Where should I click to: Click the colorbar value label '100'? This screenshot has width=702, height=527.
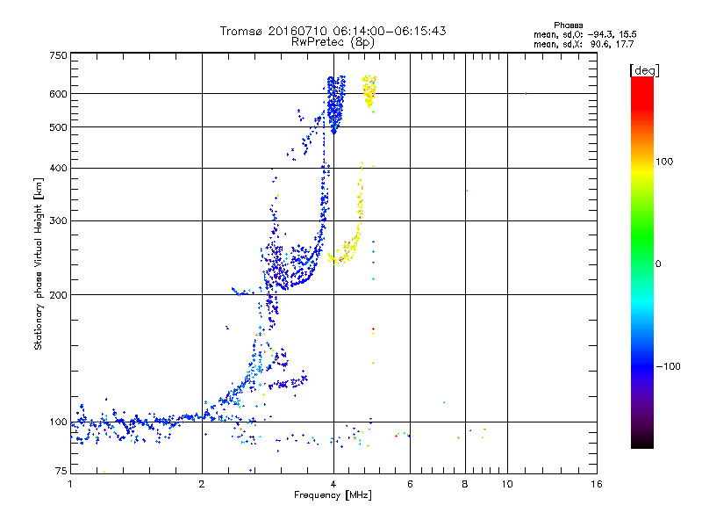[664, 162]
